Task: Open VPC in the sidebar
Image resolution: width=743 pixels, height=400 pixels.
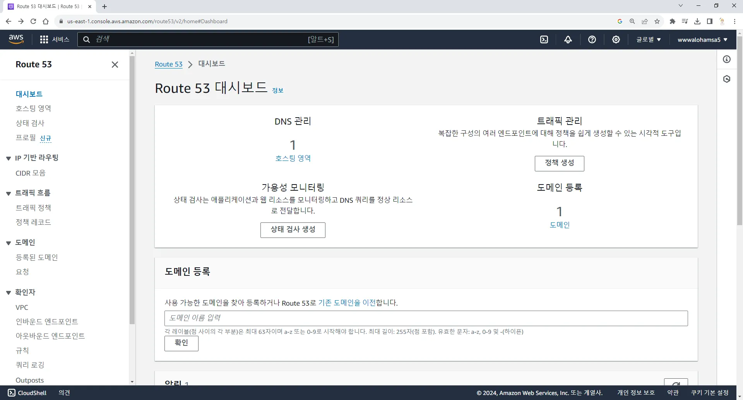Action: [x=22, y=308]
